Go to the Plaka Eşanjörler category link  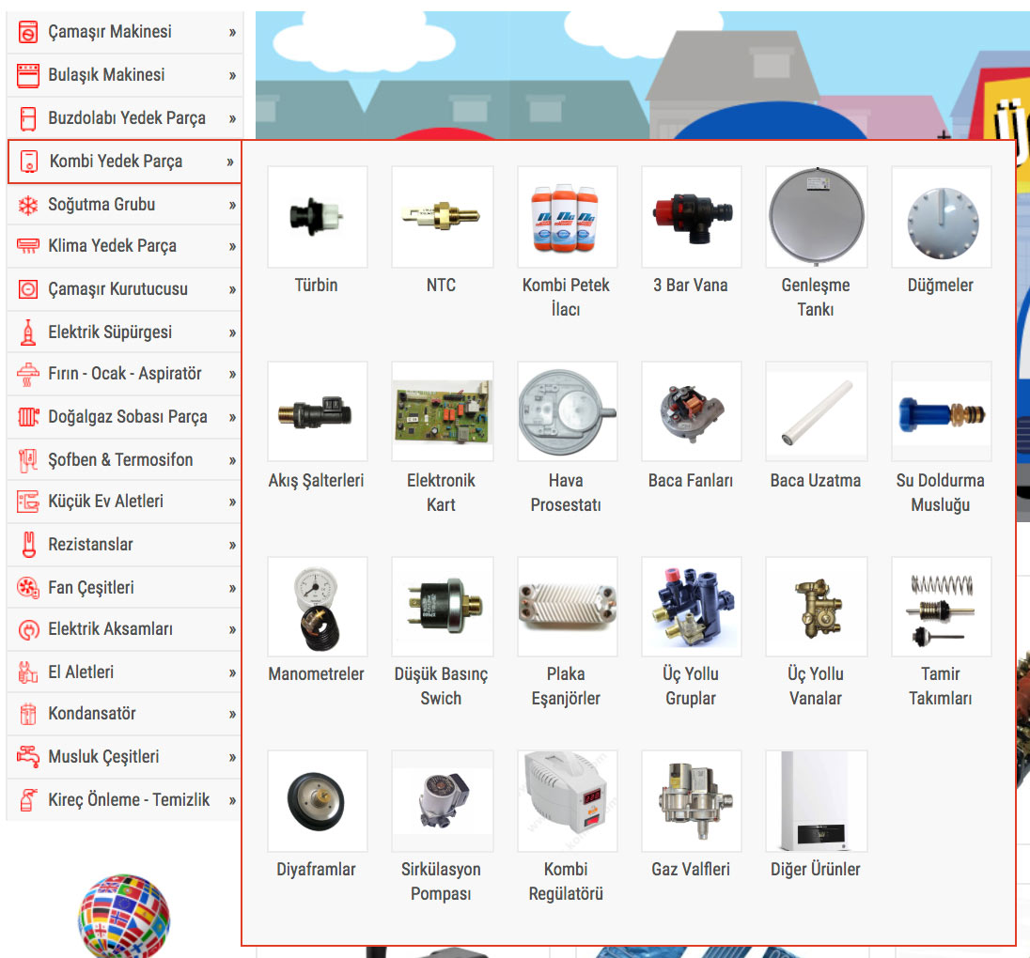[566, 687]
